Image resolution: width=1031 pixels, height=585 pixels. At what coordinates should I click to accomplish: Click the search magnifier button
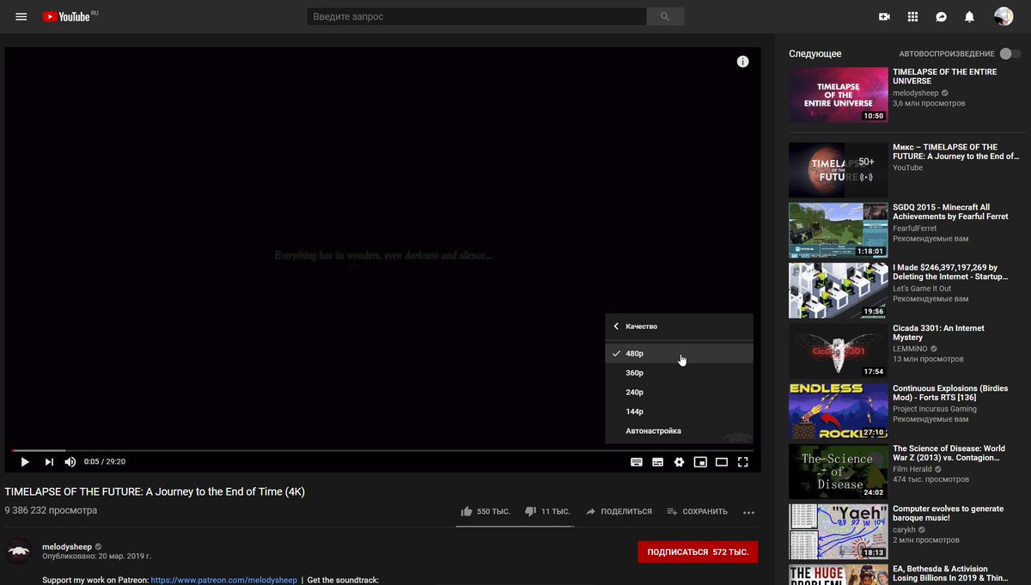[665, 16]
